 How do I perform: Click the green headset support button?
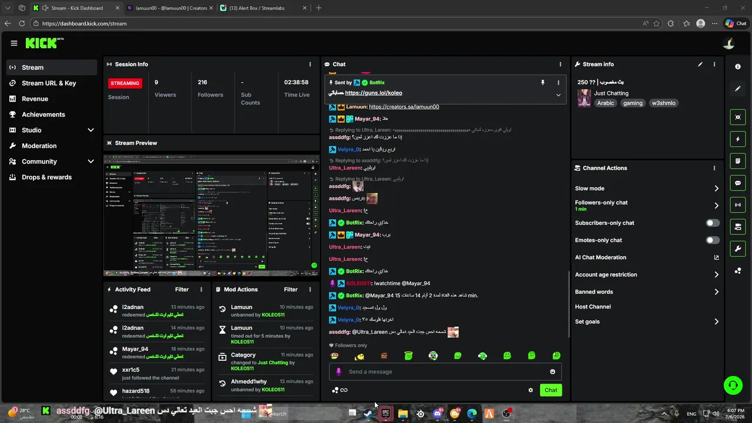[x=733, y=385]
